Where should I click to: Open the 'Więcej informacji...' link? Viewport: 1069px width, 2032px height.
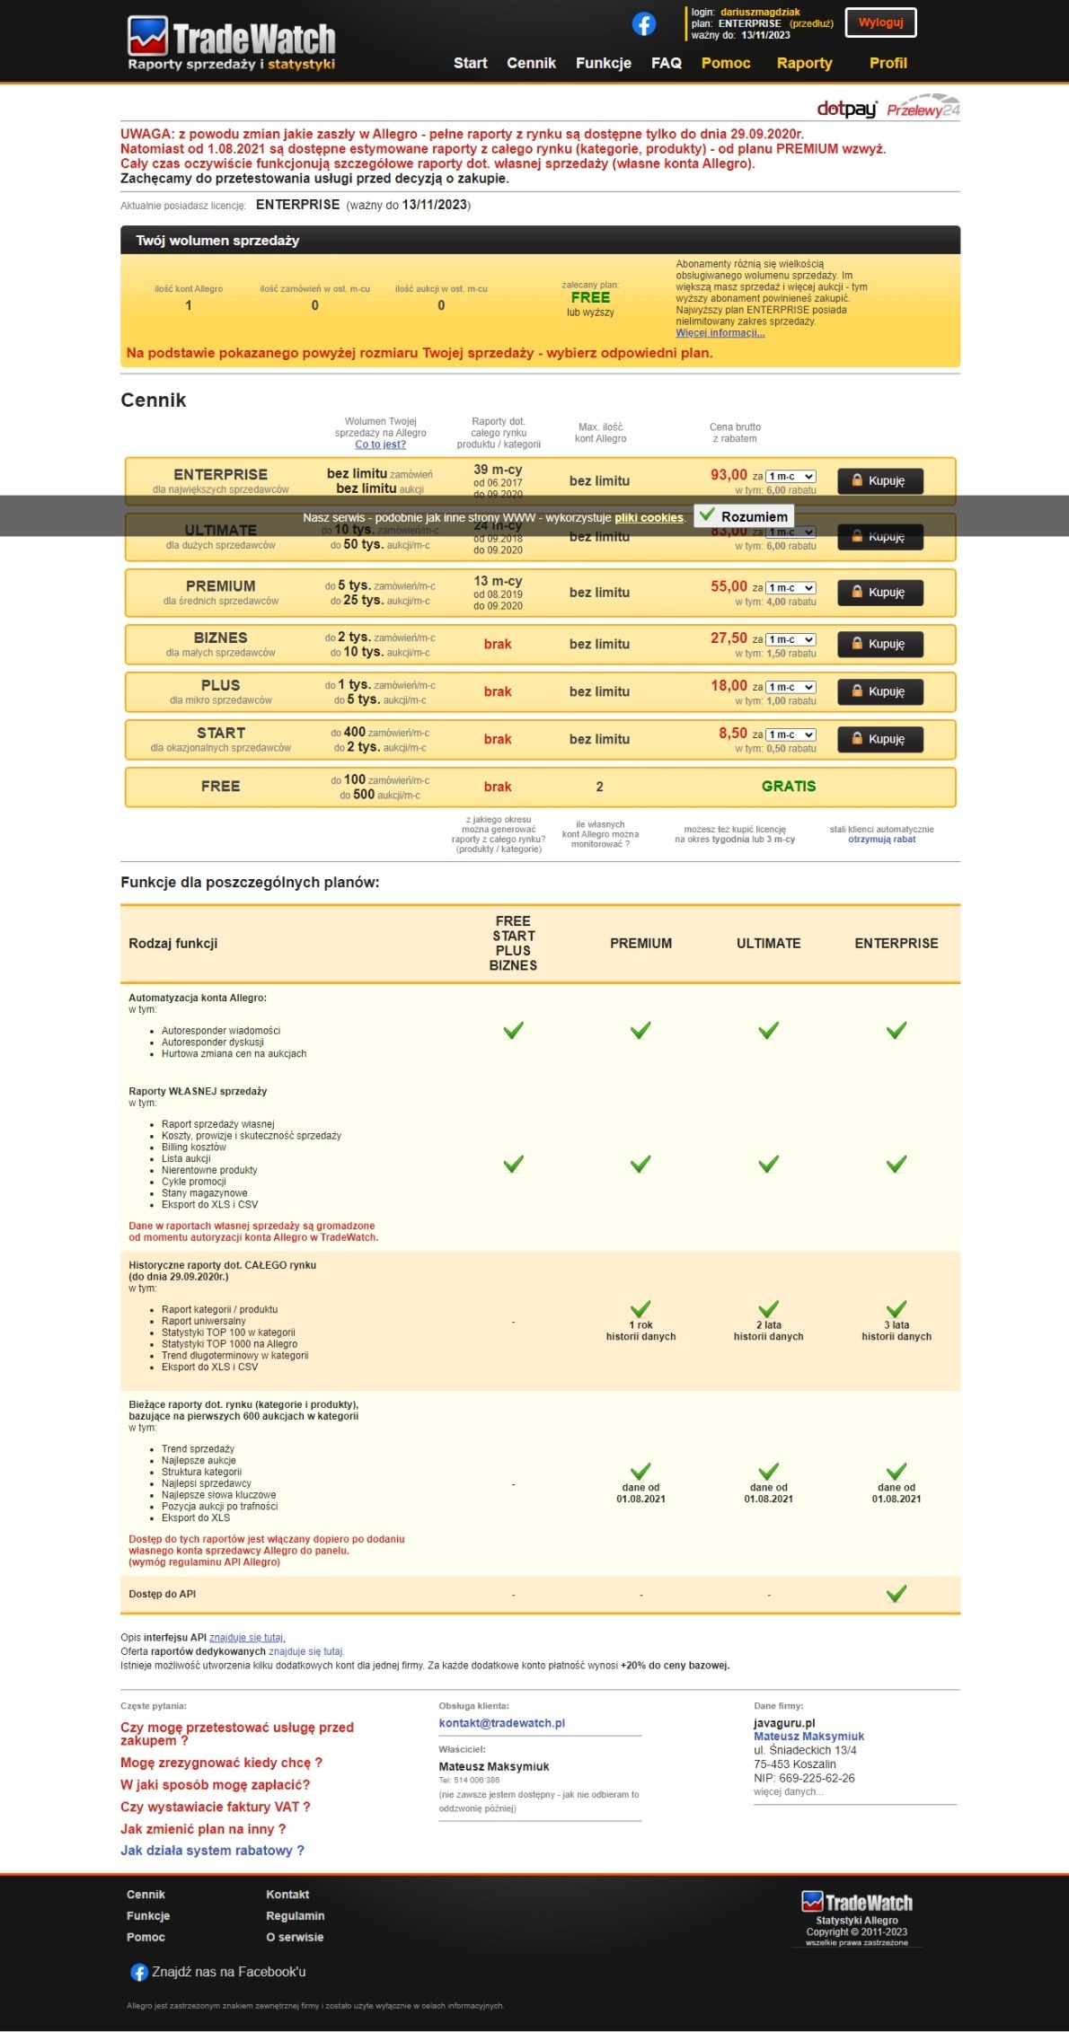click(720, 333)
